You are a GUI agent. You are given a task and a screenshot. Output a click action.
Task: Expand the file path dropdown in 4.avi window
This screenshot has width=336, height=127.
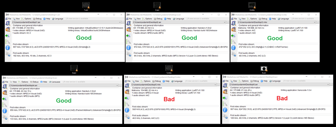tap(117, 85)
